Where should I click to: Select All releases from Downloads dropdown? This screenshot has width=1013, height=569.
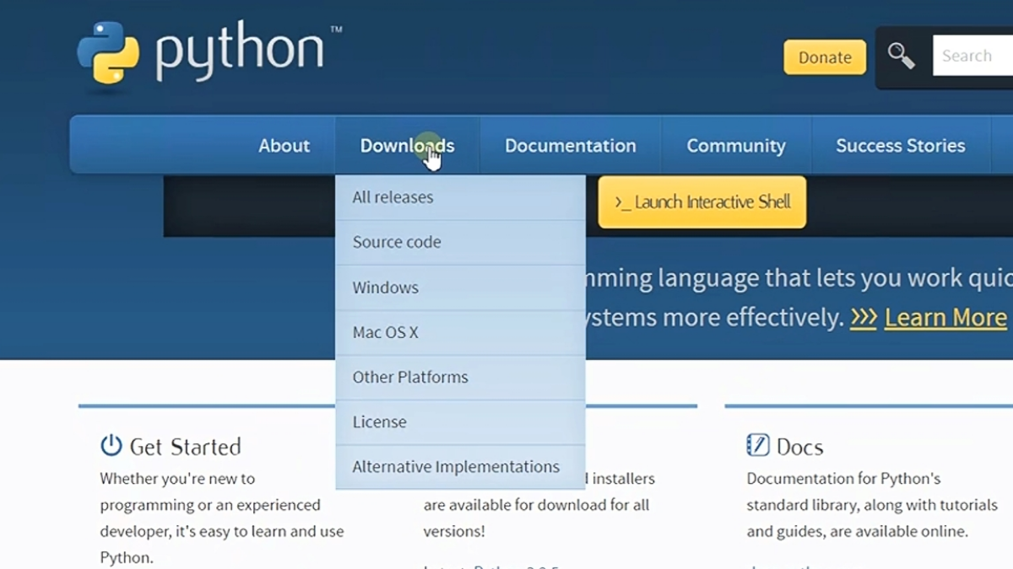click(460, 197)
